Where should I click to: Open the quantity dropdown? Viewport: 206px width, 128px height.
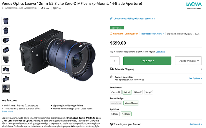pyautogui.click(x=115, y=61)
